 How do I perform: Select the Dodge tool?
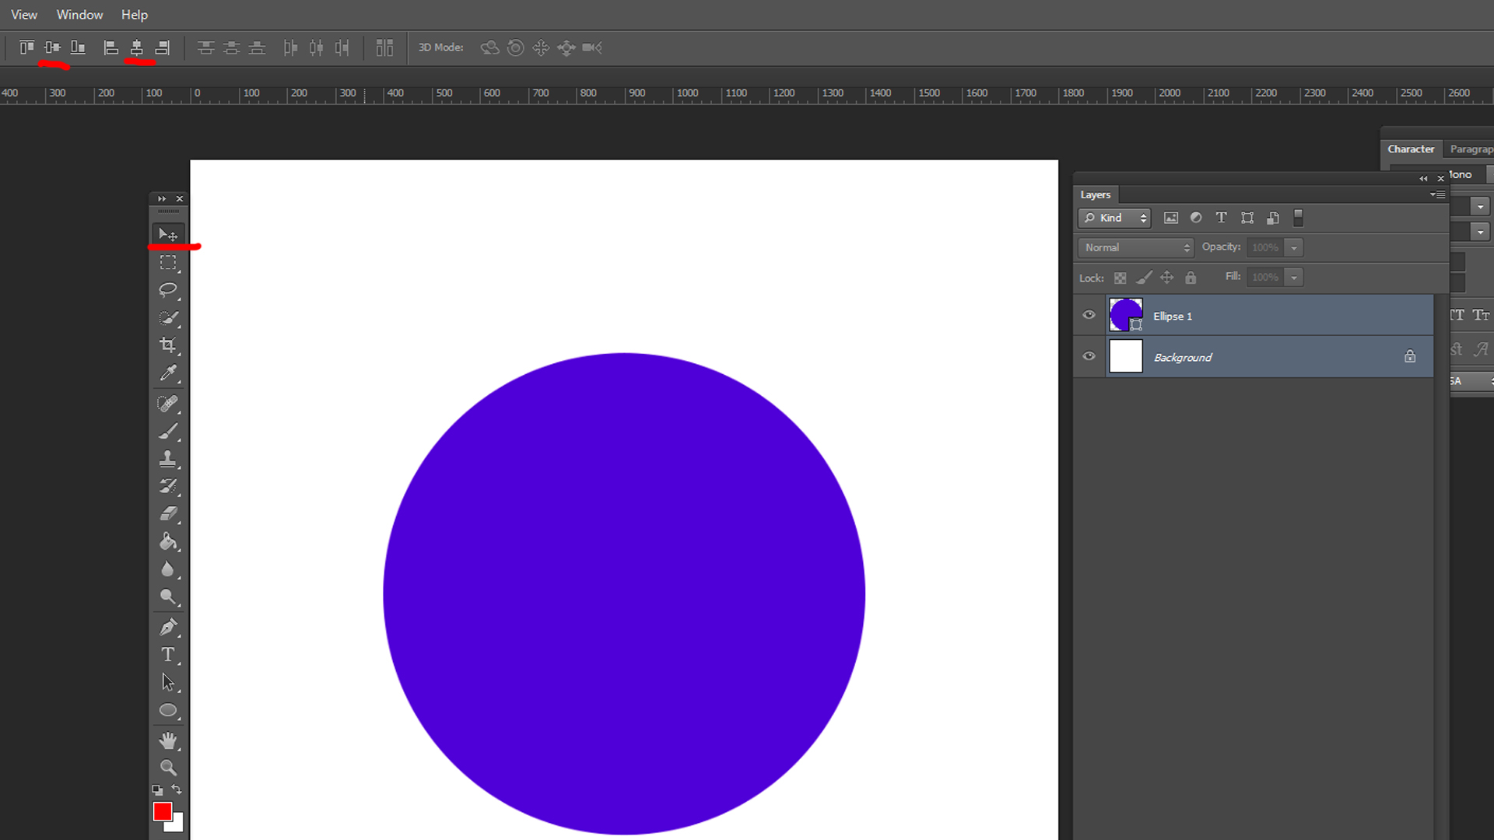click(168, 597)
